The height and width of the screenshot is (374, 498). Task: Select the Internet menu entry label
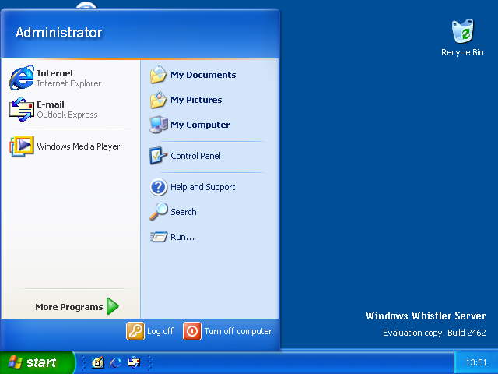point(55,73)
